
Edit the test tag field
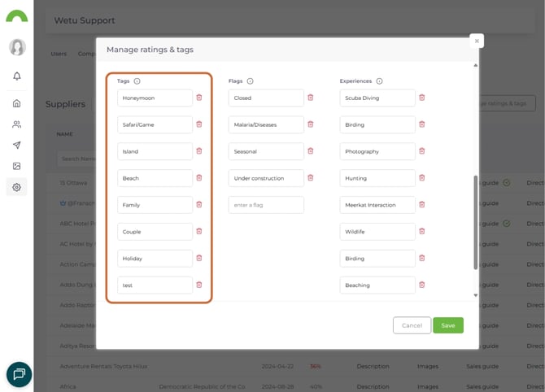click(155, 285)
